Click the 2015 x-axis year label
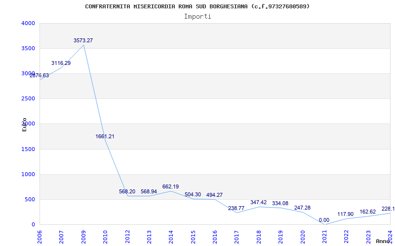Screen dimensions: 395x246 193,237
